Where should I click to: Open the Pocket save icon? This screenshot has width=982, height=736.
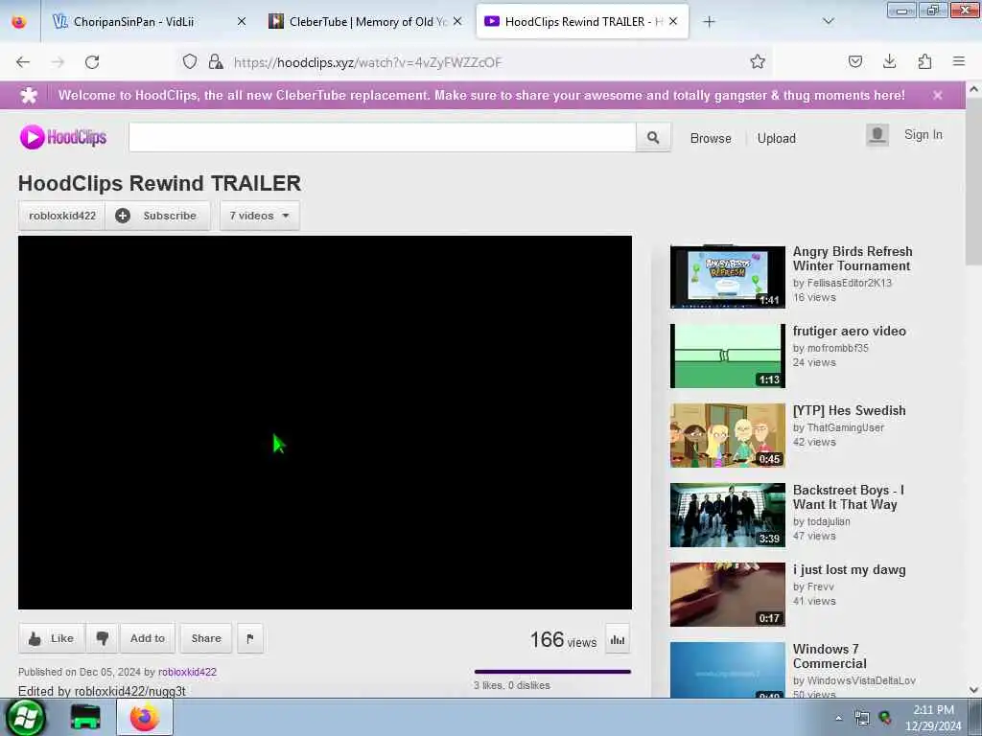click(x=854, y=61)
